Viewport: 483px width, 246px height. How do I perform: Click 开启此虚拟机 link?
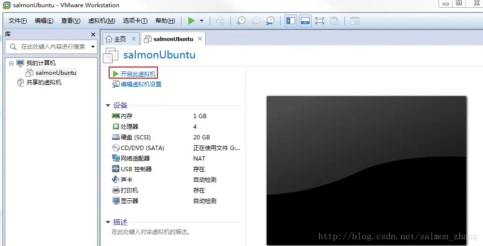pyautogui.click(x=138, y=74)
